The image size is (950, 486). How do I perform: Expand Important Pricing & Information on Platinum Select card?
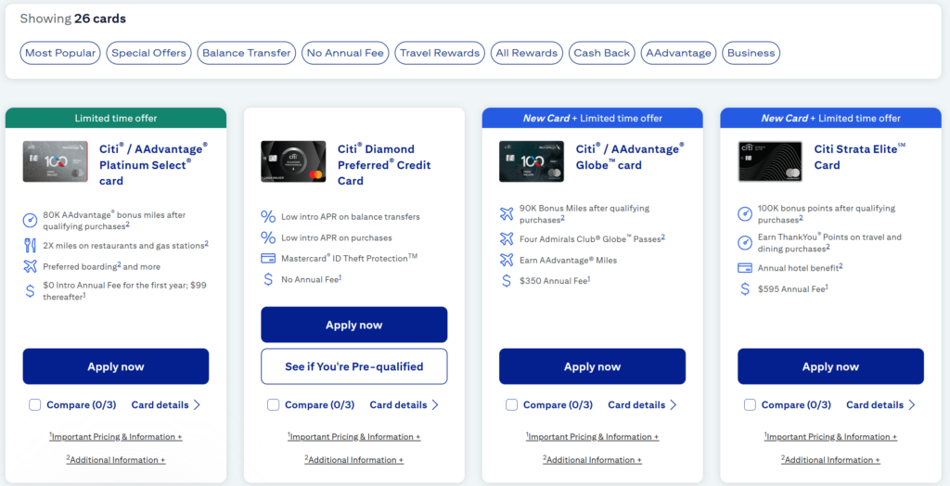click(x=116, y=437)
